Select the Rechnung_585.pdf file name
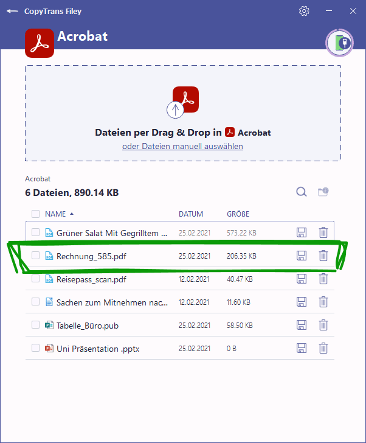 pos(91,256)
